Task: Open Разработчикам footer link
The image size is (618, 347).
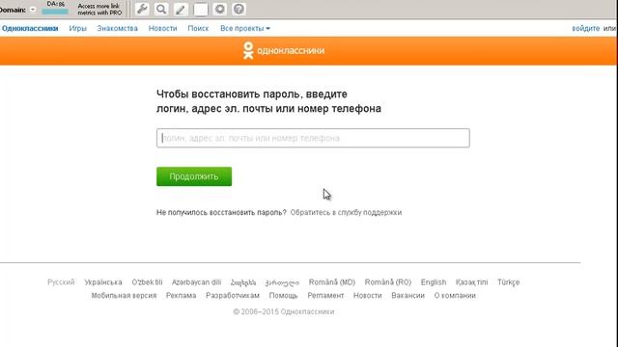Action: 233,296
